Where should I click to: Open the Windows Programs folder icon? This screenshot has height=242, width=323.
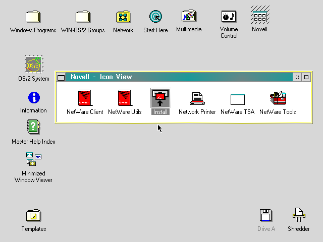coord(33,17)
